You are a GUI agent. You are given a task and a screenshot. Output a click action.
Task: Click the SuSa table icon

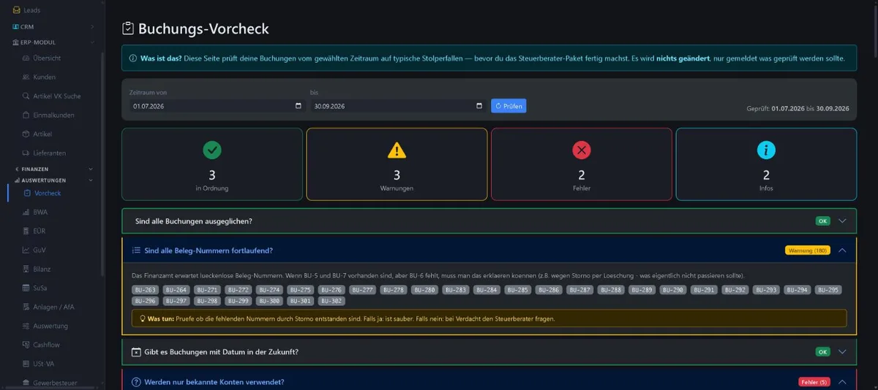tap(26, 288)
